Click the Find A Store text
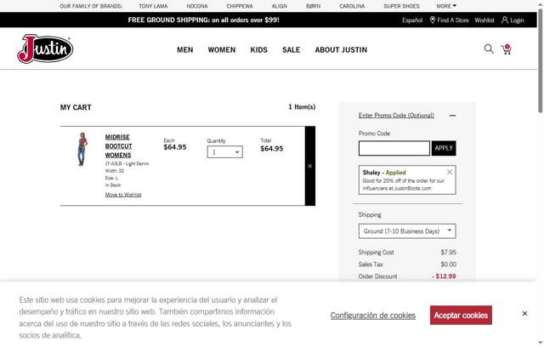The width and height of the screenshot is (544, 347). click(x=453, y=20)
